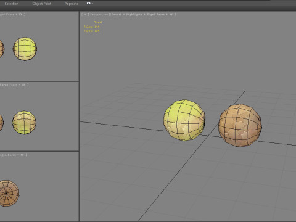Click the Verts count statistic text
Image resolution: width=296 pixels, height=222 pixels.
(91, 31)
